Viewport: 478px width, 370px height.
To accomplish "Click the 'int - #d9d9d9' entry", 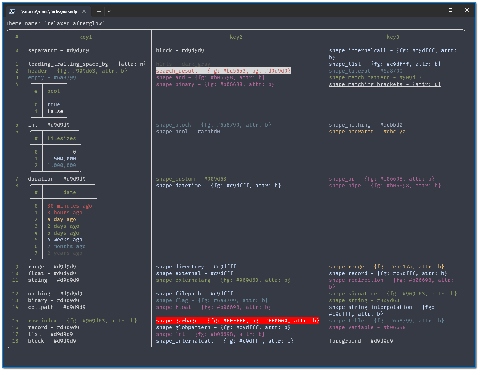I will (49, 125).
